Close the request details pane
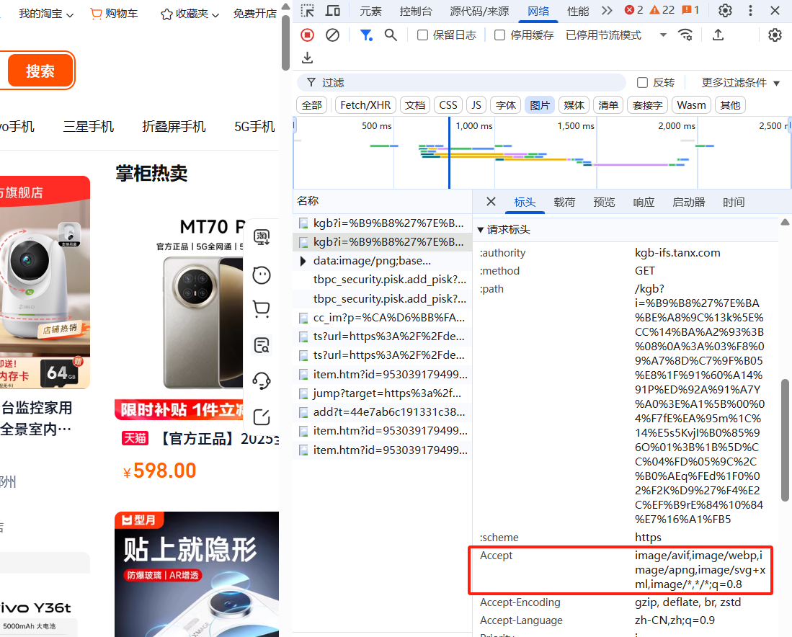 tap(491, 202)
